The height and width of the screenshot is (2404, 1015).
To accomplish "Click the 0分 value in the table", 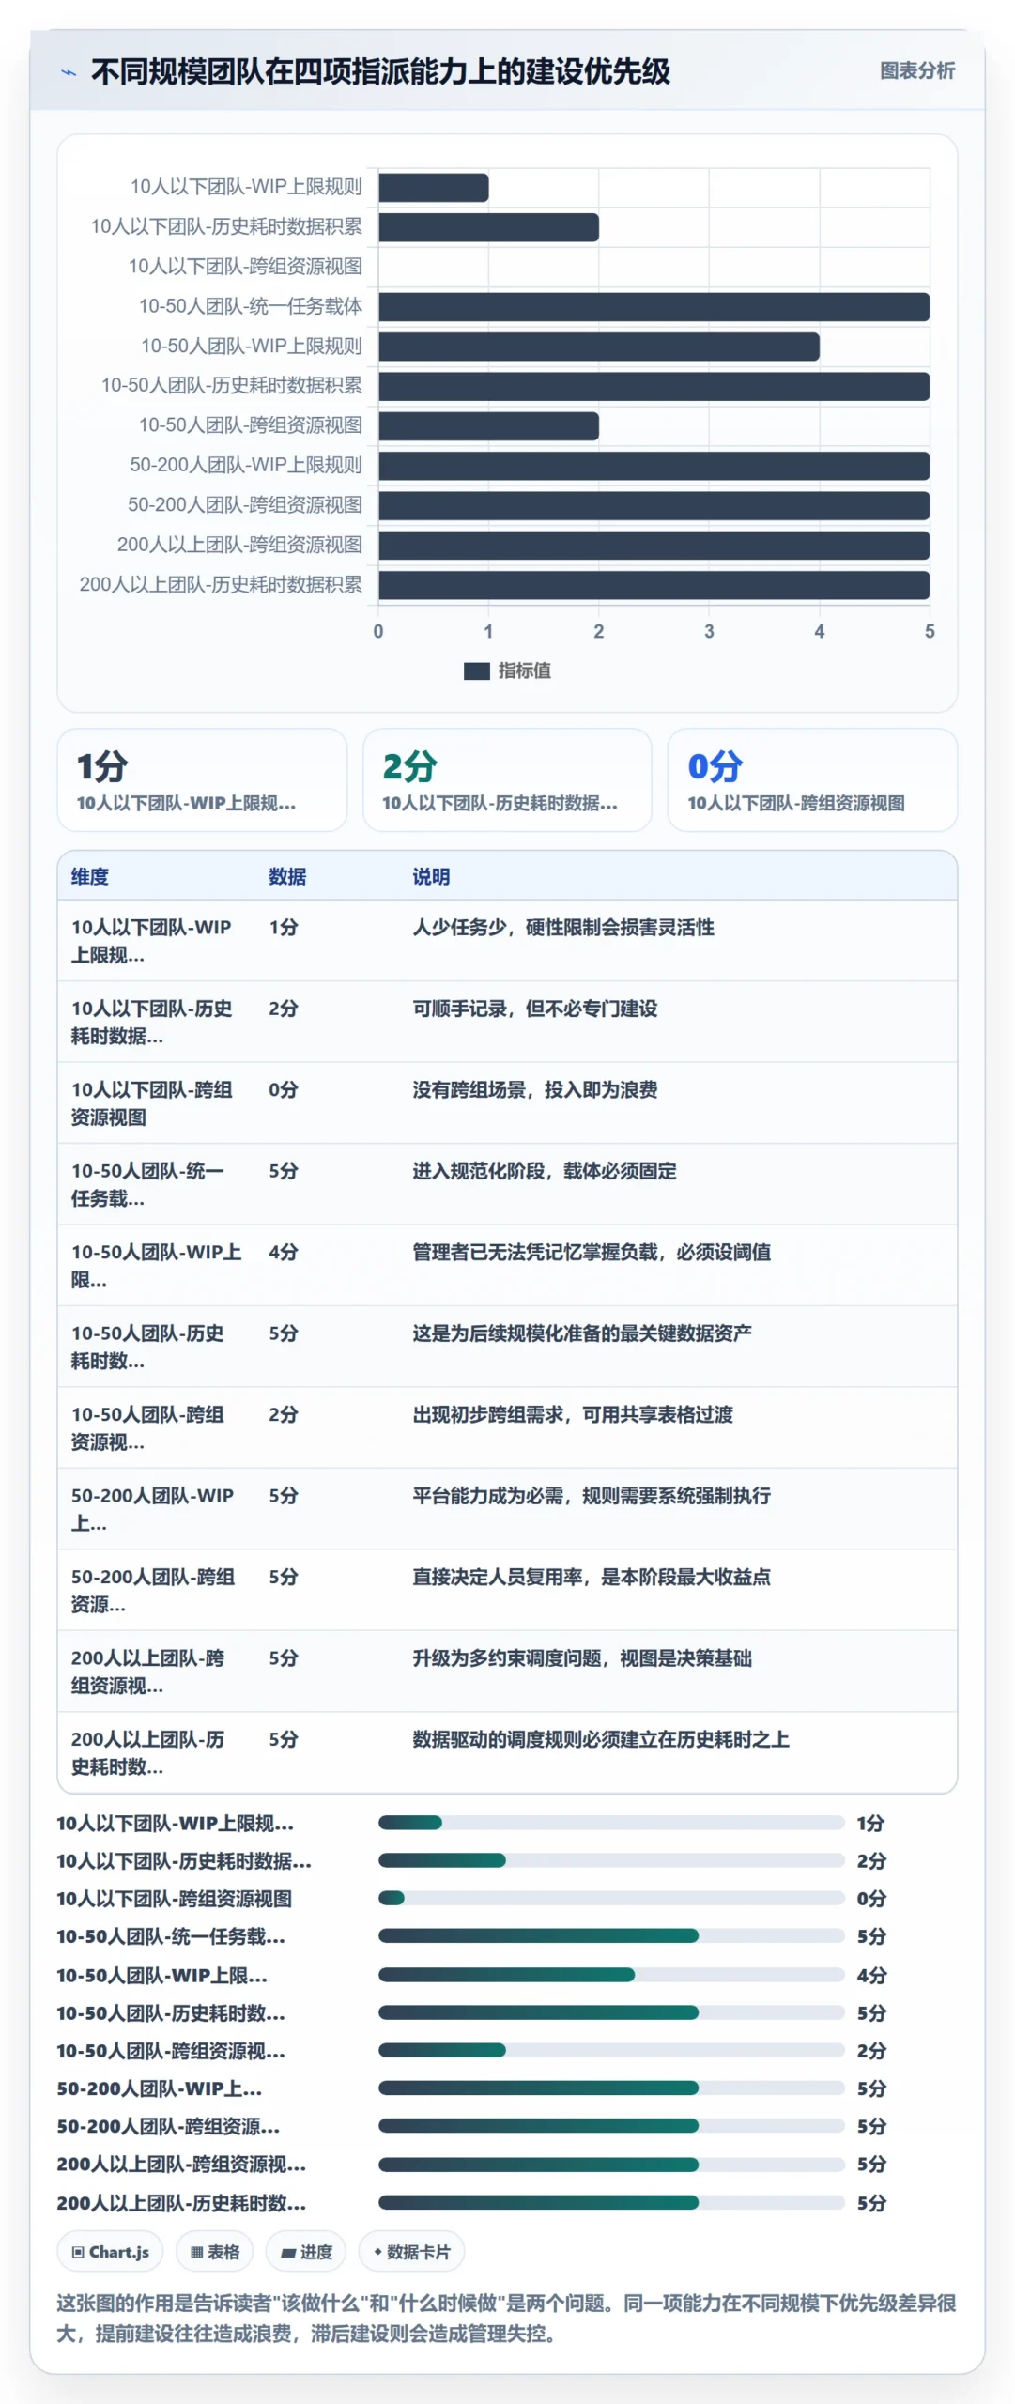I will click(x=284, y=1089).
